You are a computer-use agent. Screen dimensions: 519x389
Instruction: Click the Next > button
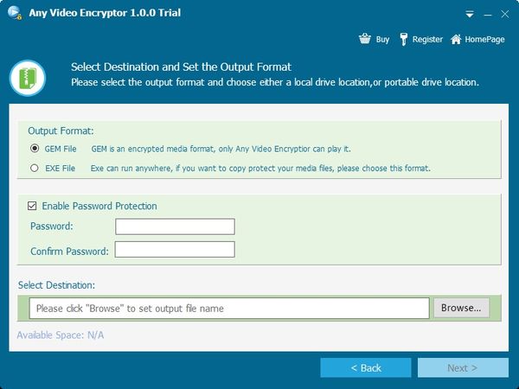click(x=463, y=367)
